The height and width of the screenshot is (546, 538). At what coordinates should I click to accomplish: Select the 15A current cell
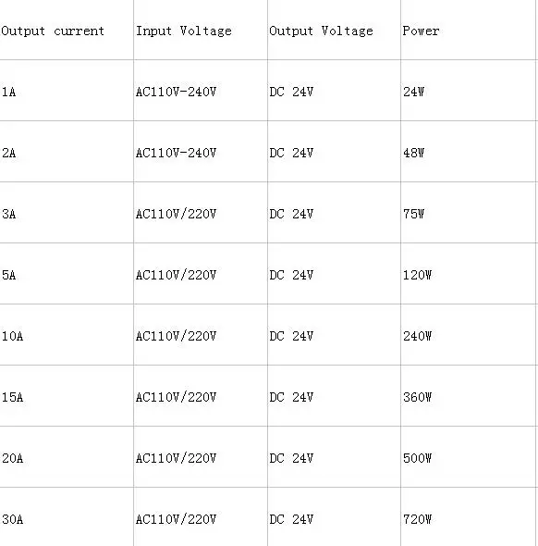coord(67,396)
